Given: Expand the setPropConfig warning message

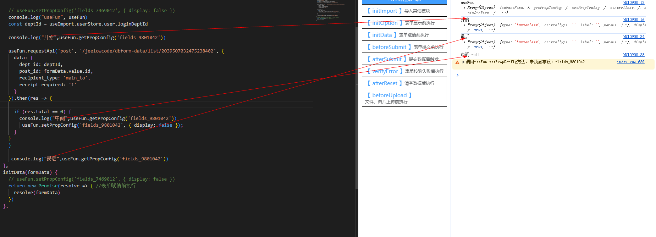Looking at the screenshot, I should (x=463, y=62).
